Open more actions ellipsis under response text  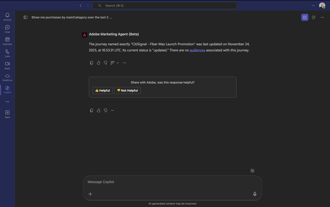(x=125, y=62)
